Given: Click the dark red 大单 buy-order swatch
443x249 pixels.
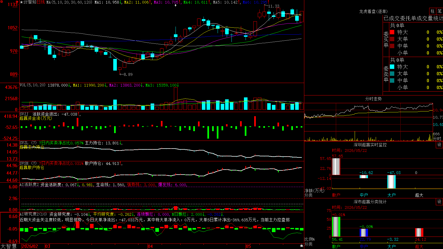Looking at the screenshot, I should (392, 39).
